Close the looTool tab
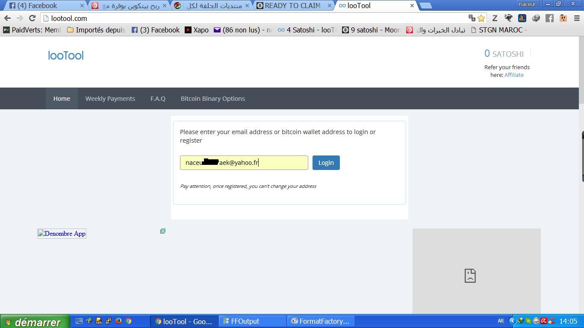584x328 pixels. (x=412, y=6)
